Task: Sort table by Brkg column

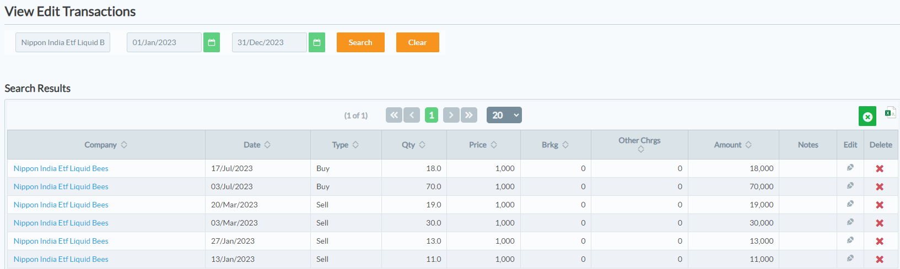Action: [x=565, y=145]
